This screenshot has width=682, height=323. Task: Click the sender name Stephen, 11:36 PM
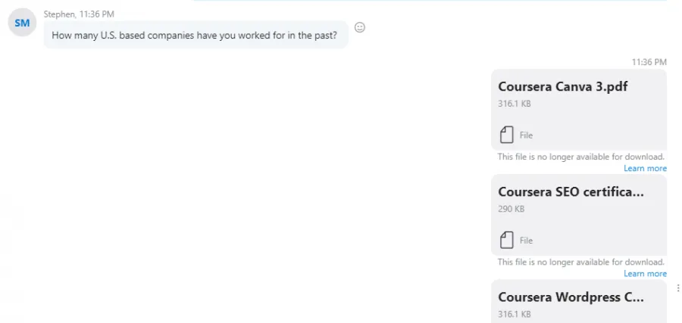click(79, 14)
